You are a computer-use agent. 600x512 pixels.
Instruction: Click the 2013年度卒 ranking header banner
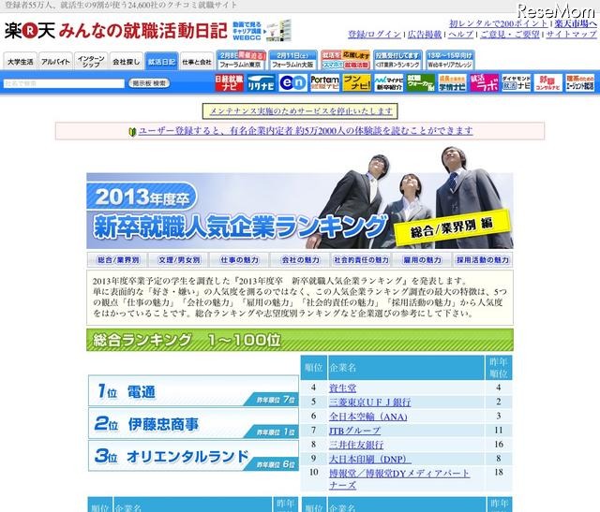[x=300, y=211]
